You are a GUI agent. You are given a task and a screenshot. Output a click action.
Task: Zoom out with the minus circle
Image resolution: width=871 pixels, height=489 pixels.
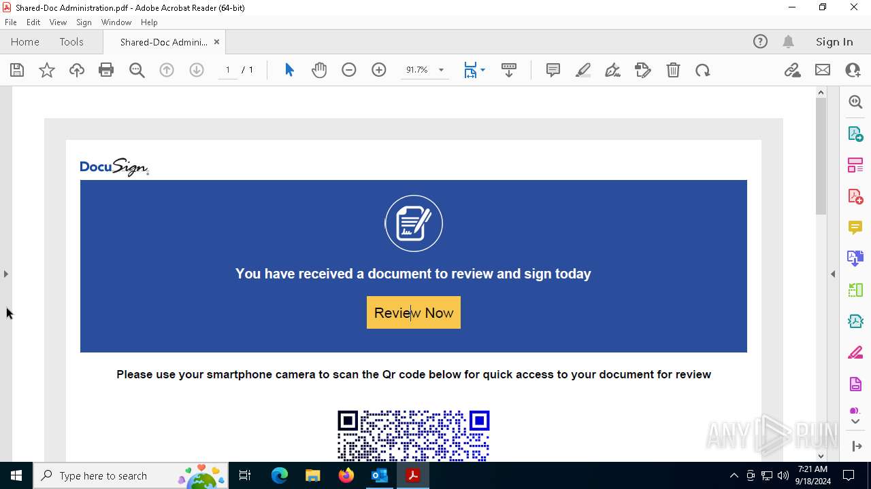point(349,70)
